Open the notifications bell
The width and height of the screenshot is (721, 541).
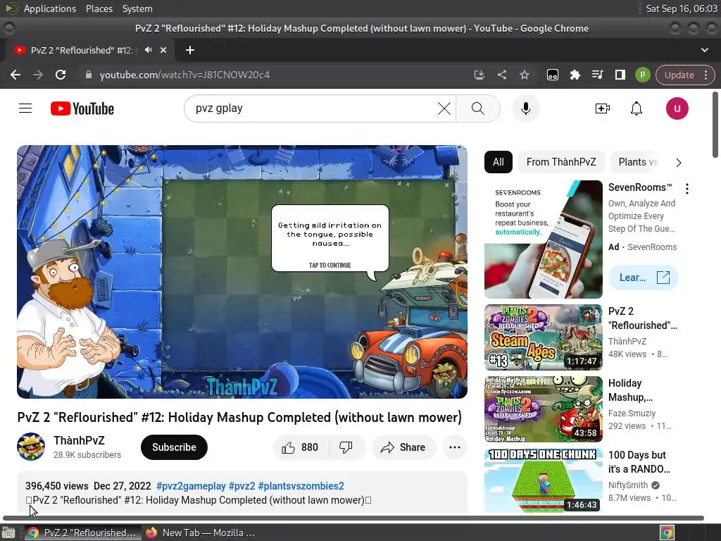point(637,108)
